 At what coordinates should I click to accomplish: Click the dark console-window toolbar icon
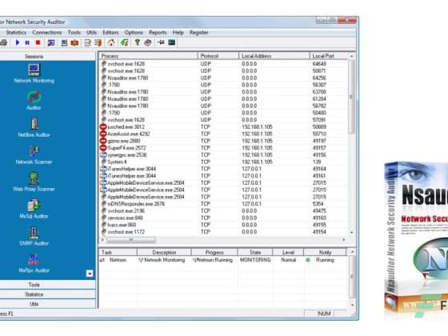tap(172, 42)
